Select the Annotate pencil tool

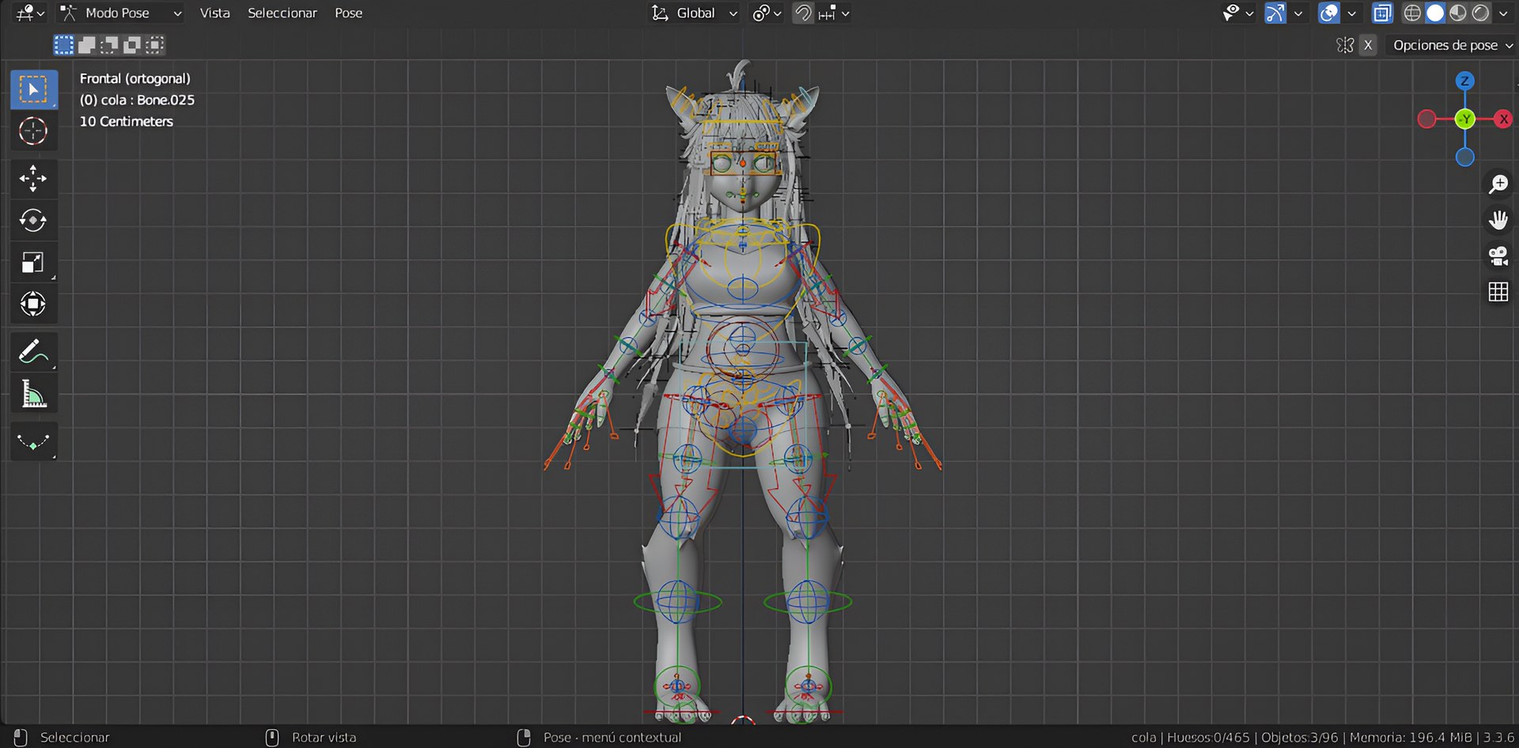tap(33, 352)
